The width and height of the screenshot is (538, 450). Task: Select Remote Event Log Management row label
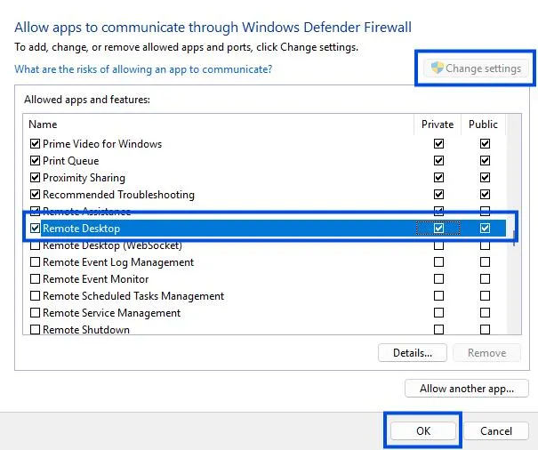tap(118, 262)
